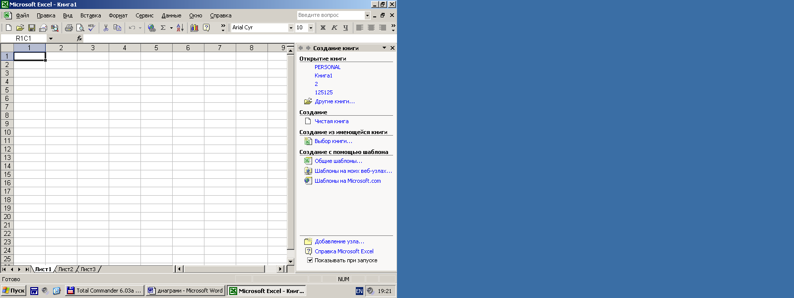Apply italic with the К button
The height and width of the screenshot is (298, 794).
[x=334, y=28]
